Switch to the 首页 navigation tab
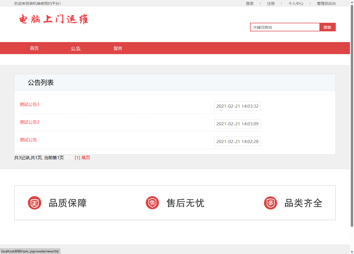Image resolution: width=354 pixels, height=254 pixels. [34, 48]
